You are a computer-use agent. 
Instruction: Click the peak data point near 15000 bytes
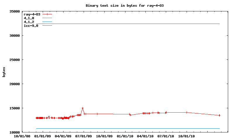point(83,108)
